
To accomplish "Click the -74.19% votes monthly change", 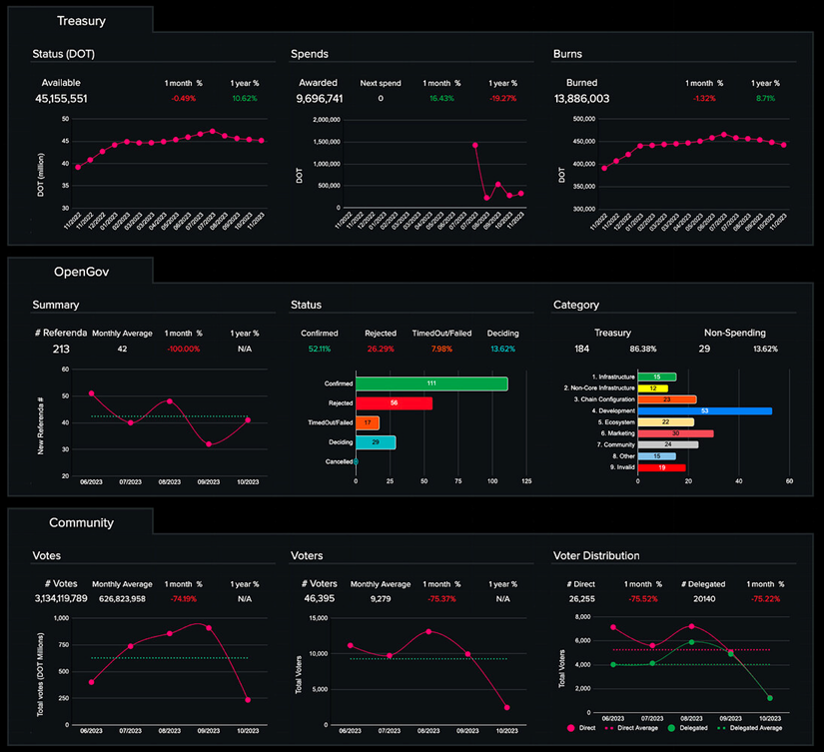I will coord(184,599).
